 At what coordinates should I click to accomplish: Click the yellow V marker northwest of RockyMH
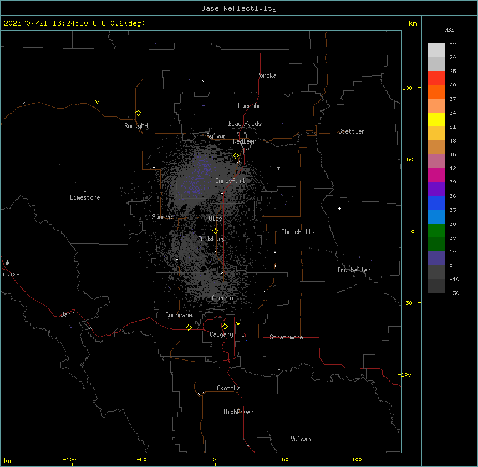point(97,102)
